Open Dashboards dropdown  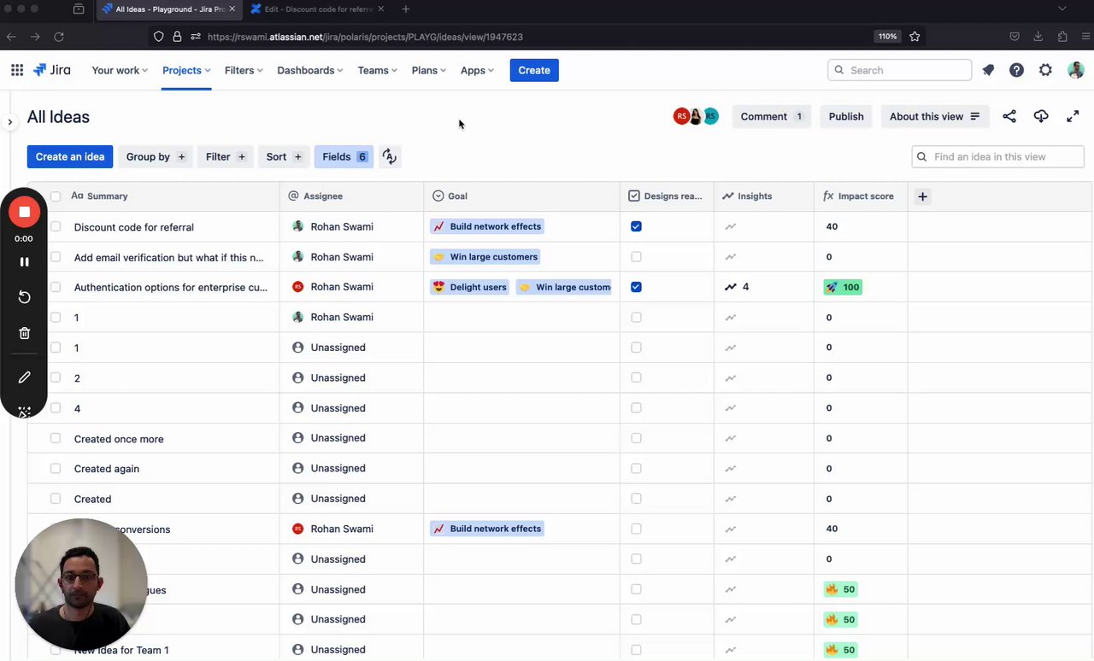pos(310,70)
